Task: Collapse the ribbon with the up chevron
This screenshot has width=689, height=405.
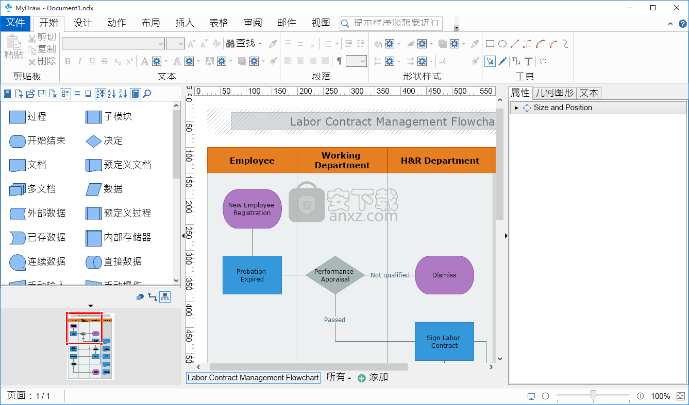Action: (x=670, y=23)
